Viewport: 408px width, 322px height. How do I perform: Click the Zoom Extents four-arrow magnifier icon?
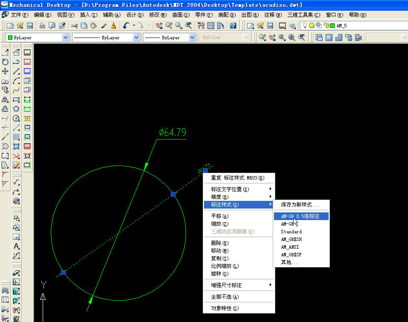tap(291, 38)
